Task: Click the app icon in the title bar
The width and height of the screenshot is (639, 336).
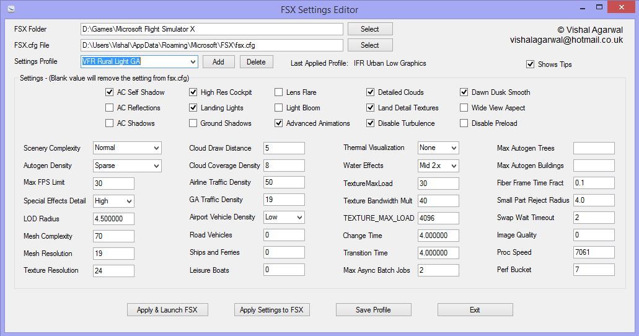Action: pos(11,9)
